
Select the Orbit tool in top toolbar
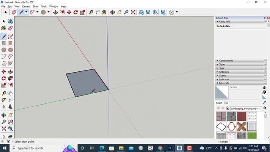[113, 12]
